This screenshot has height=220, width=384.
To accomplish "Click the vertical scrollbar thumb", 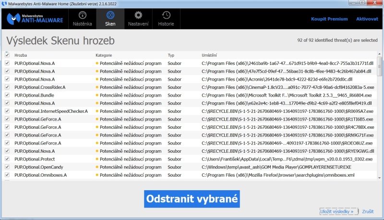I will 379,66.
